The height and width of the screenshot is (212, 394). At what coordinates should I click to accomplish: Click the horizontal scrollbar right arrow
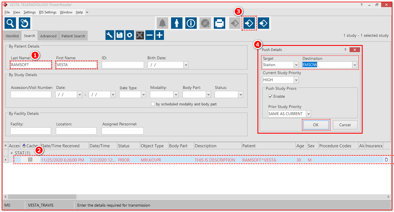pyautogui.click(x=388, y=197)
